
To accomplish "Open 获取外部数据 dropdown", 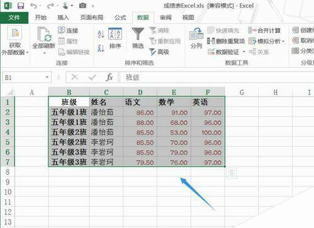I will (x=15, y=41).
